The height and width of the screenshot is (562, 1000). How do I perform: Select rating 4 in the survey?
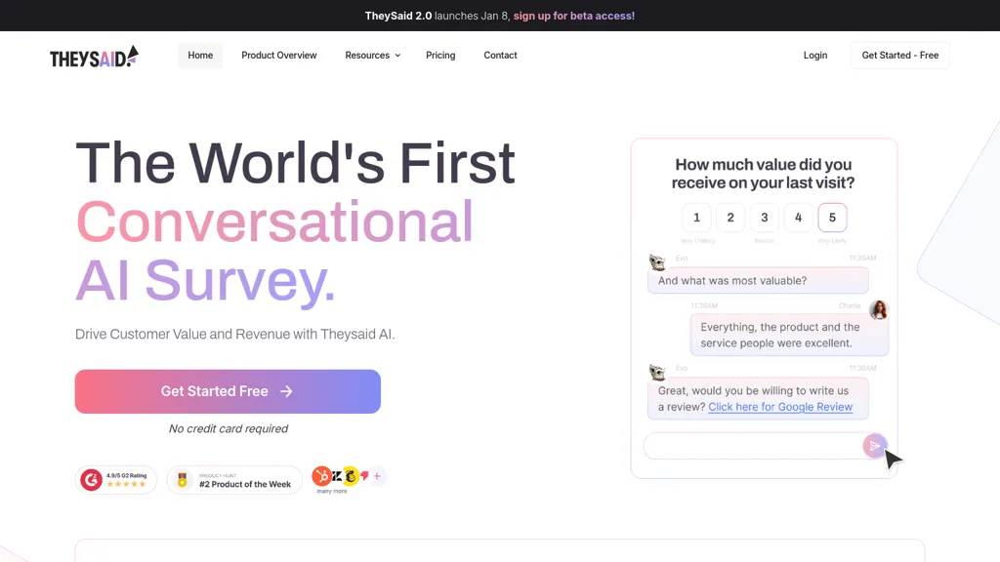tap(798, 218)
